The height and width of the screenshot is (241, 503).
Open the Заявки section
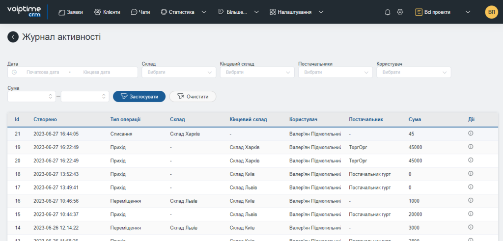coord(71,12)
